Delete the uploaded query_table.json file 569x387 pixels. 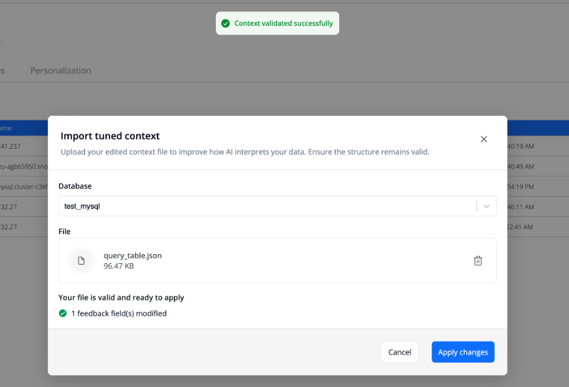pyautogui.click(x=478, y=261)
